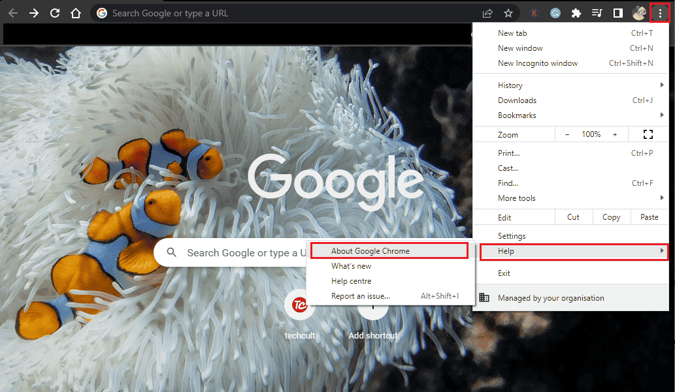Open the red K extension icon
This screenshot has height=392, width=675.
pos(535,13)
